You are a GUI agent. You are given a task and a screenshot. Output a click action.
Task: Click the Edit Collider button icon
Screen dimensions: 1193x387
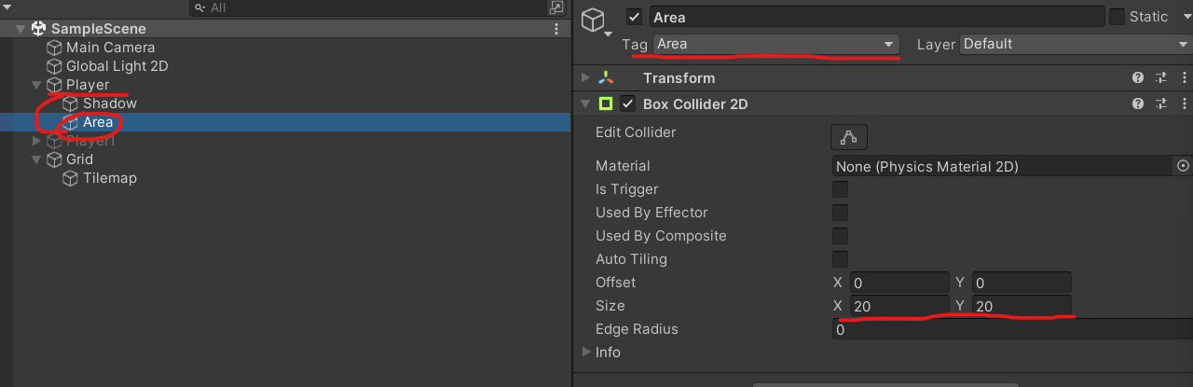click(x=848, y=137)
